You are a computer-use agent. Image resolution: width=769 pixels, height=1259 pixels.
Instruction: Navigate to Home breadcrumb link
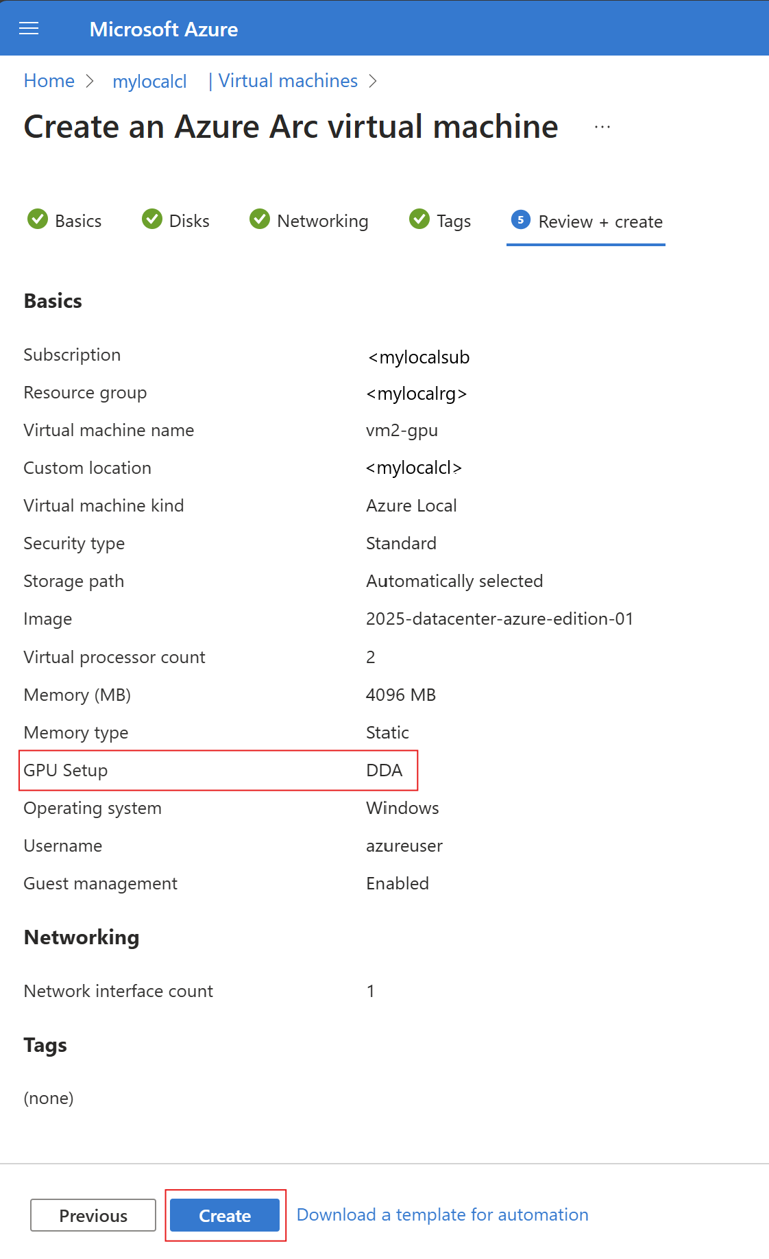click(x=49, y=81)
